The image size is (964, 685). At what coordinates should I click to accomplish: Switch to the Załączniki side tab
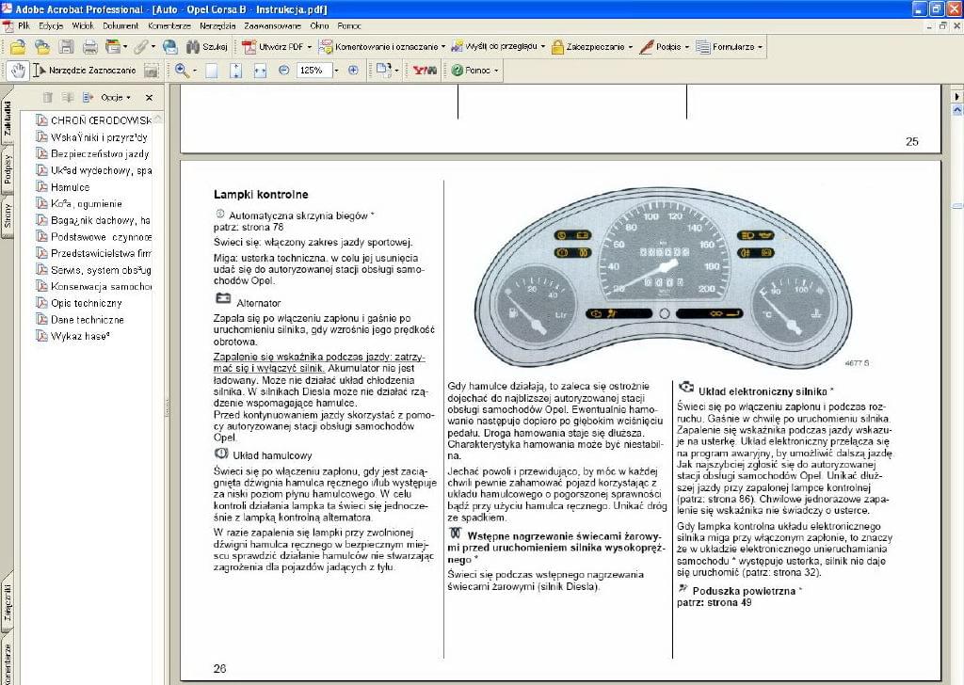[8, 602]
